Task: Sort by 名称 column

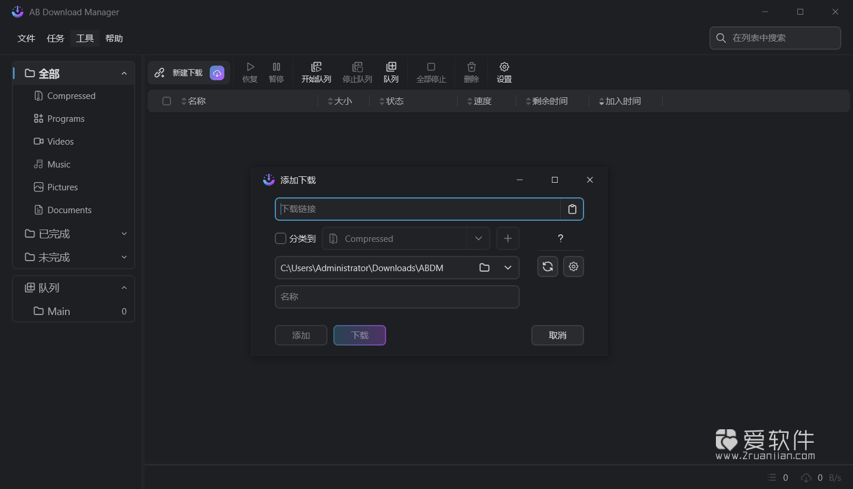Action: pos(194,101)
